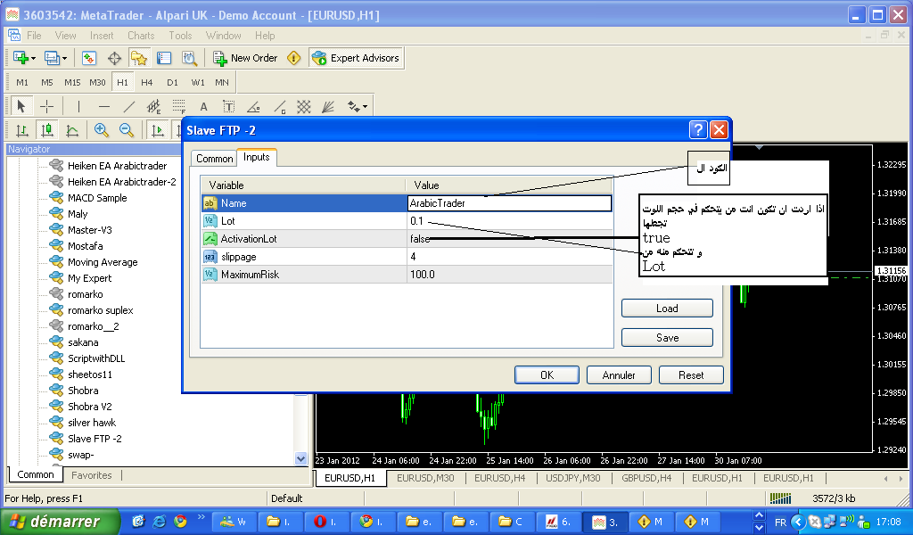This screenshot has height=535, width=913.
Task: Select the vertical line tool
Action: [78, 106]
